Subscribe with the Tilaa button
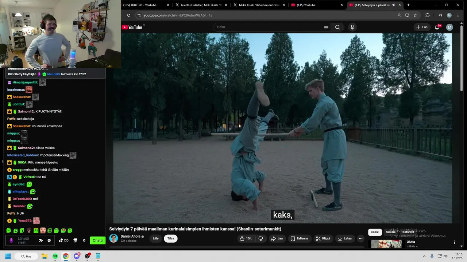The height and width of the screenshot is (262, 467). (x=171, y=238)
